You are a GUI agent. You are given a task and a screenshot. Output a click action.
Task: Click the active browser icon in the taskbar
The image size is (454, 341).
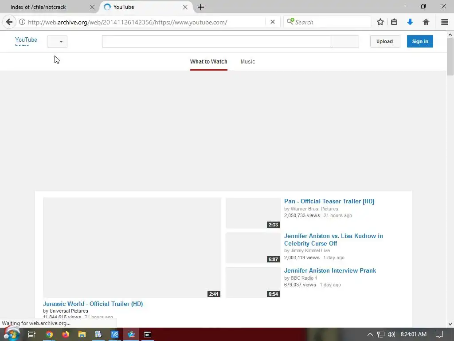click(131, 334)
